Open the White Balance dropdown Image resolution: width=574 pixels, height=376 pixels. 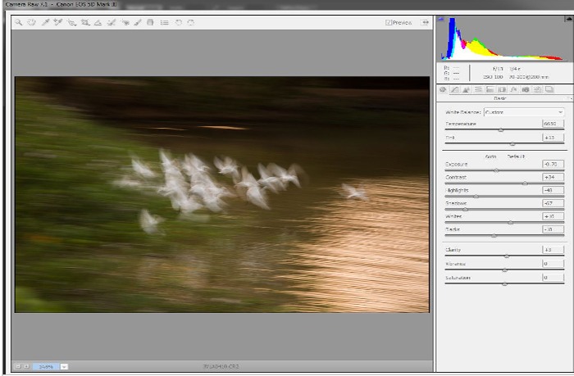point(523,112)
